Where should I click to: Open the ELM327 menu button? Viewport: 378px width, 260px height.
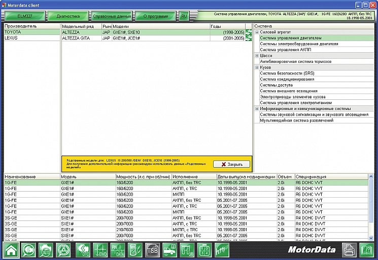pos(25,16)
